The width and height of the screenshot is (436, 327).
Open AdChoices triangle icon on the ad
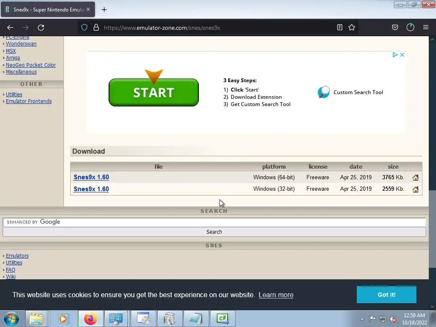click(x=395, y=55)
